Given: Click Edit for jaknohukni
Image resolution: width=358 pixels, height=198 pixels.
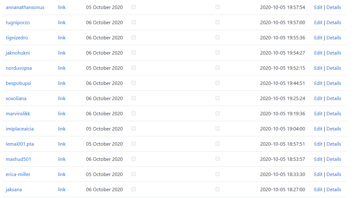Looking at the screenshot, I should [x=318, y=53].
